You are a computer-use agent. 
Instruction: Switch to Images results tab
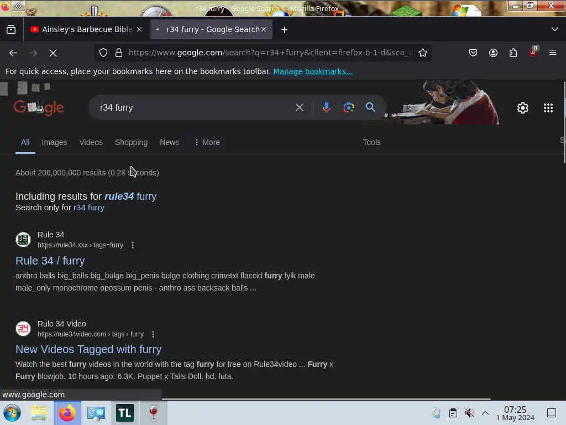pos(54,142)
